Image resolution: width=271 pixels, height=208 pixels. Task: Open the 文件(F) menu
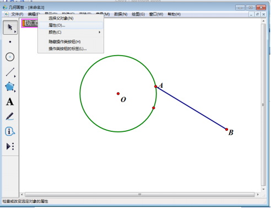(x=17, y=14)
